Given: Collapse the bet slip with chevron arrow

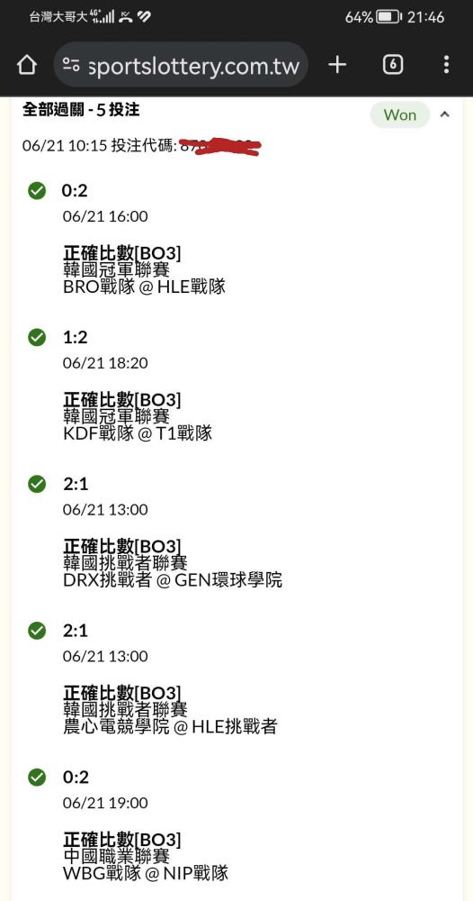Looking at the screenshot, I should [444, 115].
